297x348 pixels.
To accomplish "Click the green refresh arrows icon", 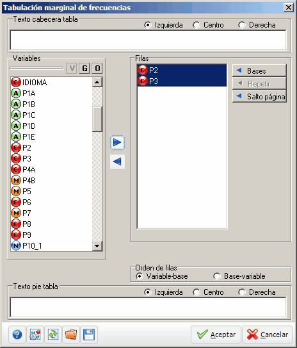I will [x=53, y=335].
